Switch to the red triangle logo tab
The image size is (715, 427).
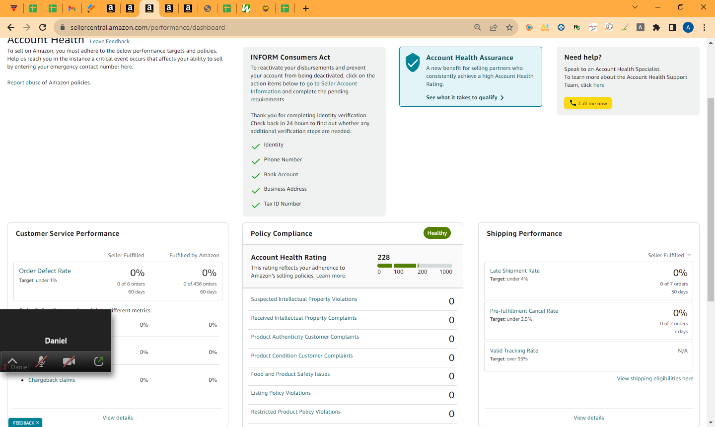click(x=14, y=8)
